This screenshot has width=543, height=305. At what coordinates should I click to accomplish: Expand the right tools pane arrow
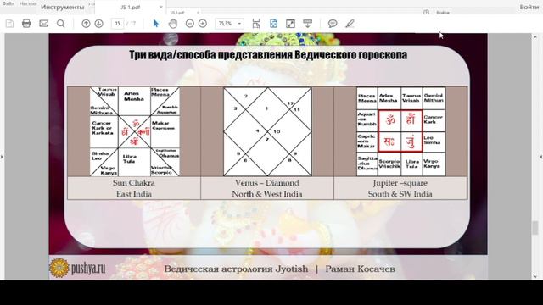pyautogui.click(x=540, y=157)
